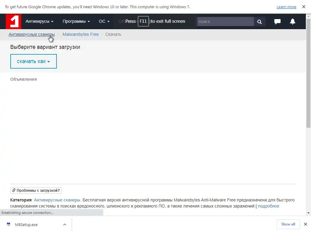Close the Chrome update notification bar
Viewport: 311px width, 233px height.
[304, 7]
